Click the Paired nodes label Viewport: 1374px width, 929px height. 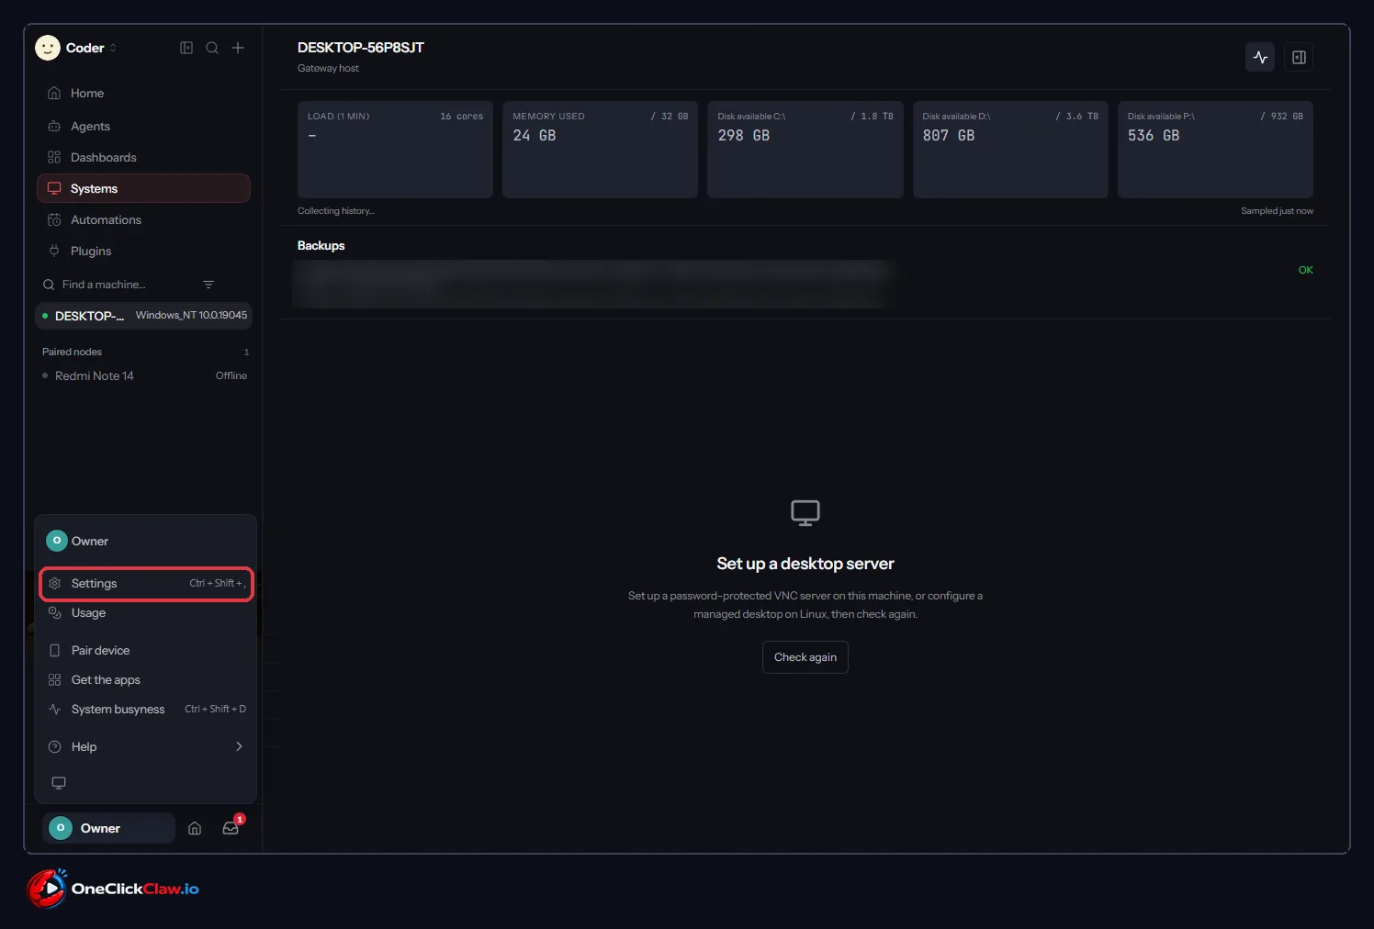pyautogui.click(x=72, y=352)
